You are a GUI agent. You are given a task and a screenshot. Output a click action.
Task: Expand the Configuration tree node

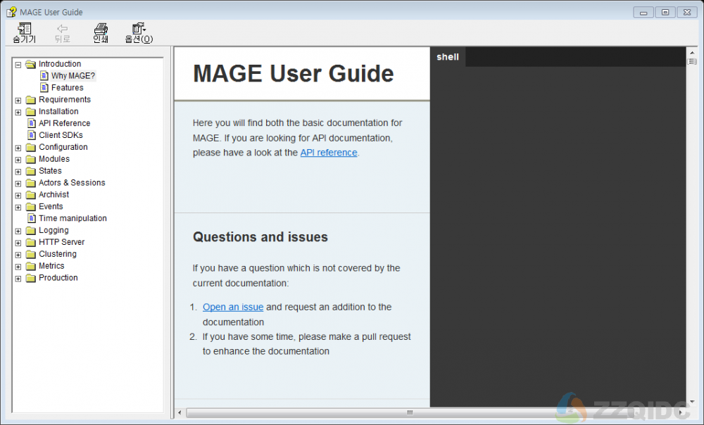(x=18, y=148)
